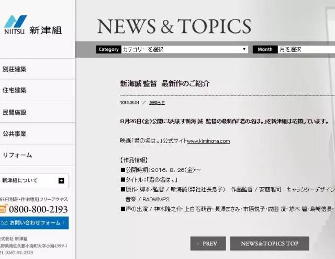Click タイトル:「君の名は。」 line

[149, 180]
